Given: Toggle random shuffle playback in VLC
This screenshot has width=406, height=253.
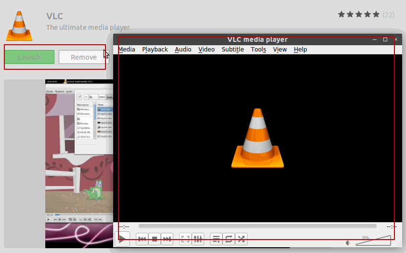Looking at the screenshot, I should click(x=241, y=239).
